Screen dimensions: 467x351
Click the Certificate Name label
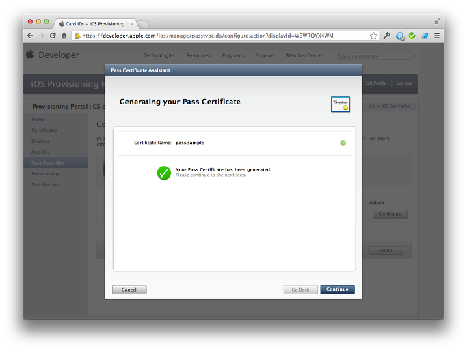point(152,143)
